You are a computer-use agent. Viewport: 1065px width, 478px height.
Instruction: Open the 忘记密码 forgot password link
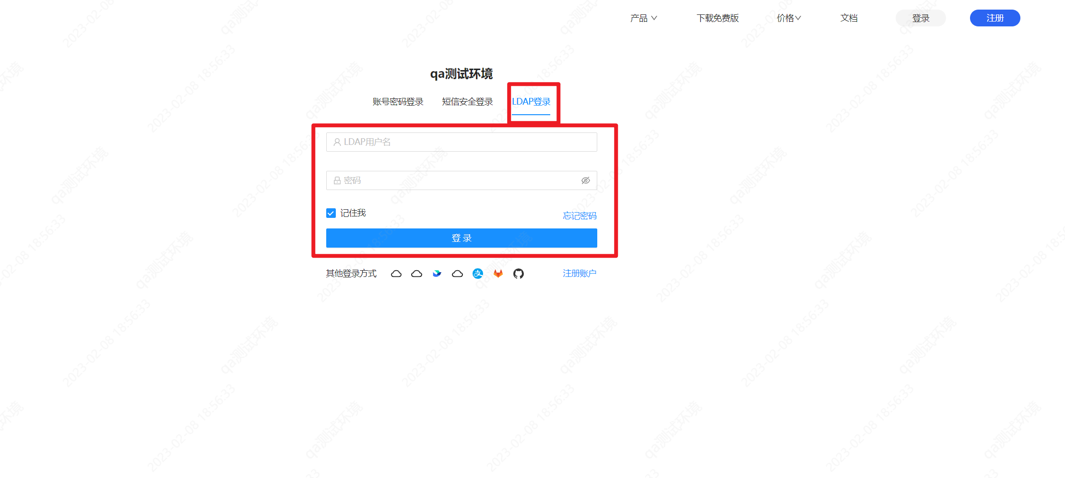point(579,215)
